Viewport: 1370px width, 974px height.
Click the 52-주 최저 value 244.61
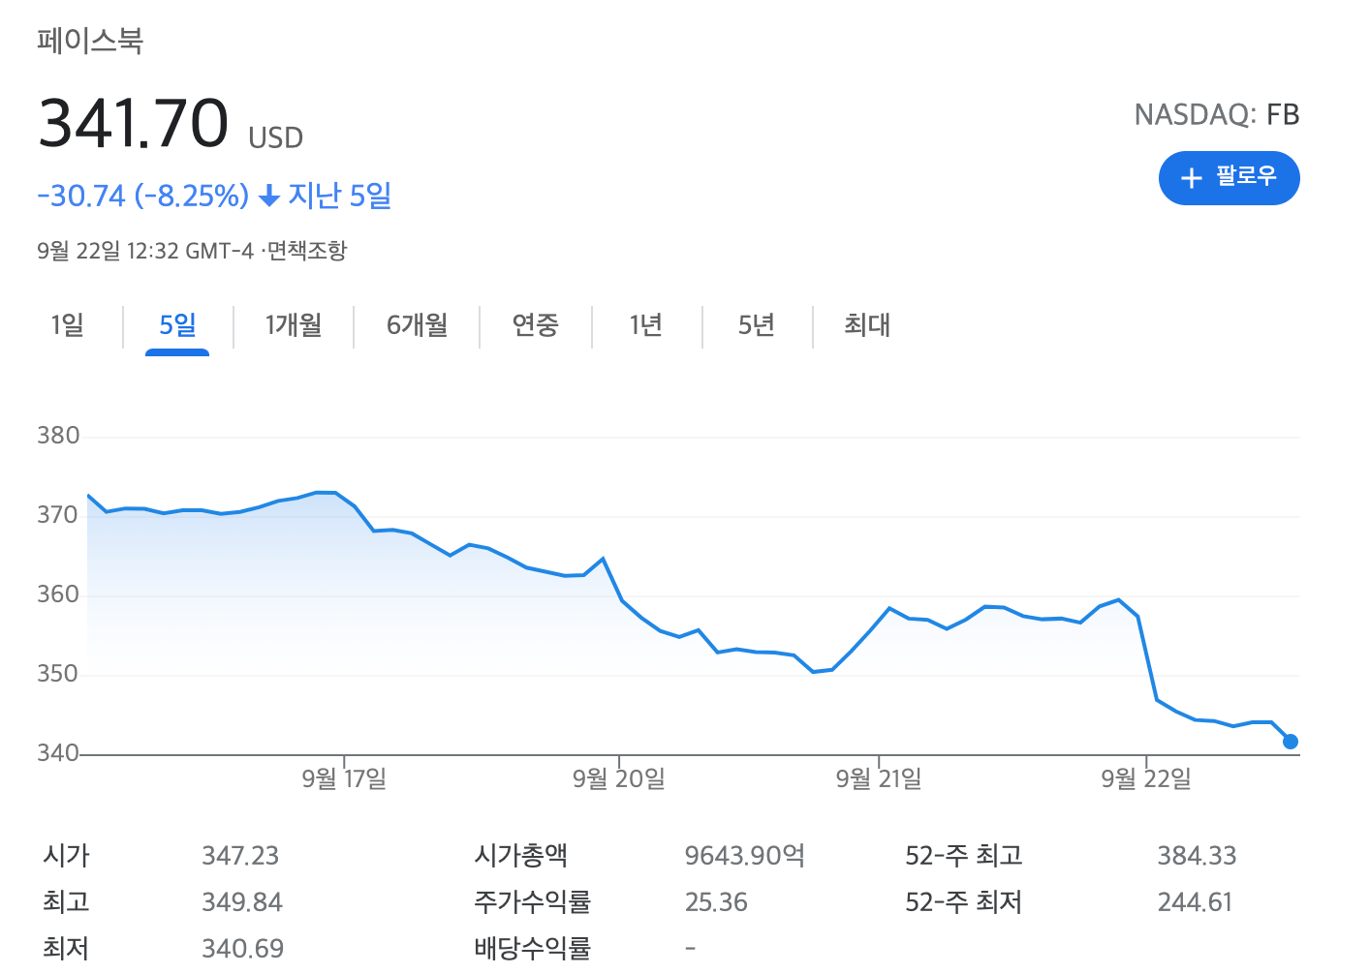1195,902
